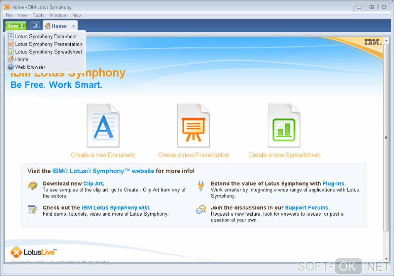394x276 pixels.
Task: Open the View menu
Action: 23,15
